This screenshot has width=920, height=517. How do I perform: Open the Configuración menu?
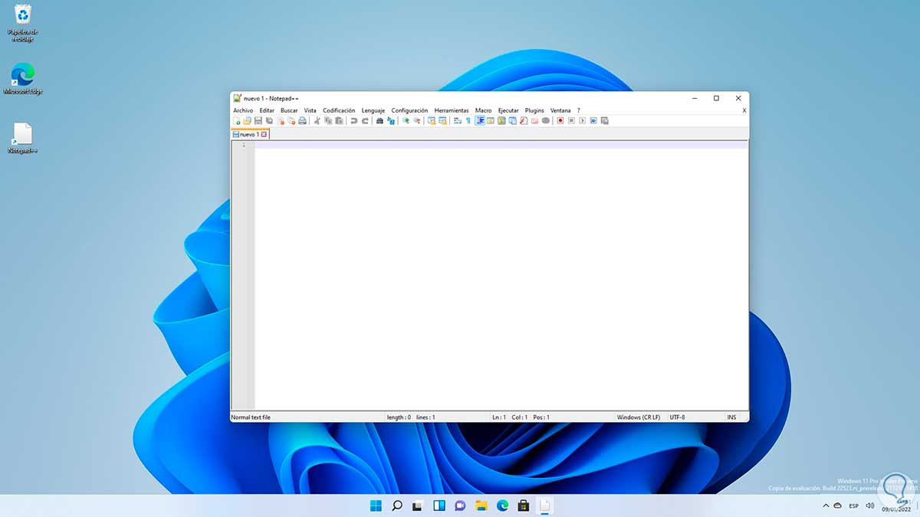tap(409, 110)
